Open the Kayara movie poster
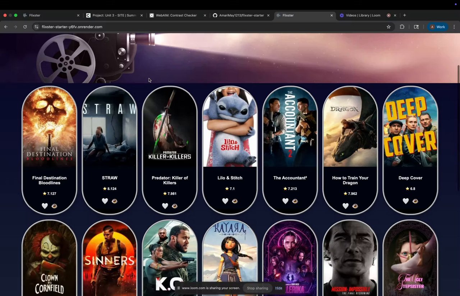Screen dimensions: 460x296 click(x=230, y=258)
